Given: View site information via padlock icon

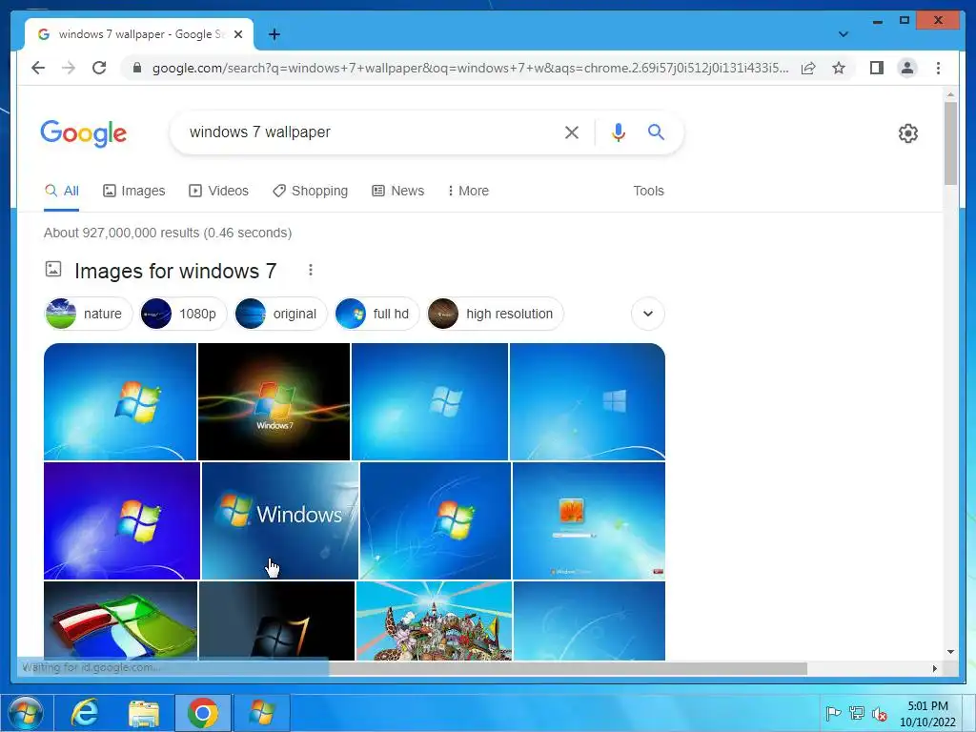Looking at the screenshot, I should click(x=137, y=68).
